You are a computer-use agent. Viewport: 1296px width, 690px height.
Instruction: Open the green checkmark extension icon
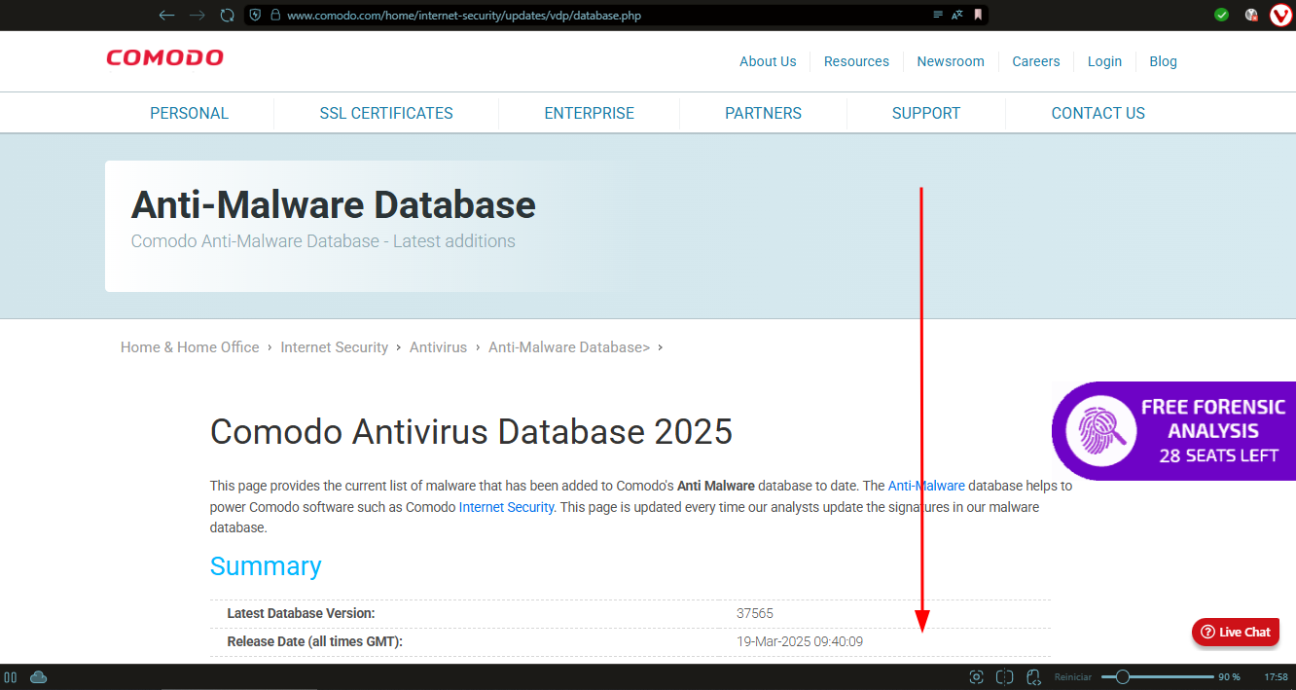coord(1222,15)
